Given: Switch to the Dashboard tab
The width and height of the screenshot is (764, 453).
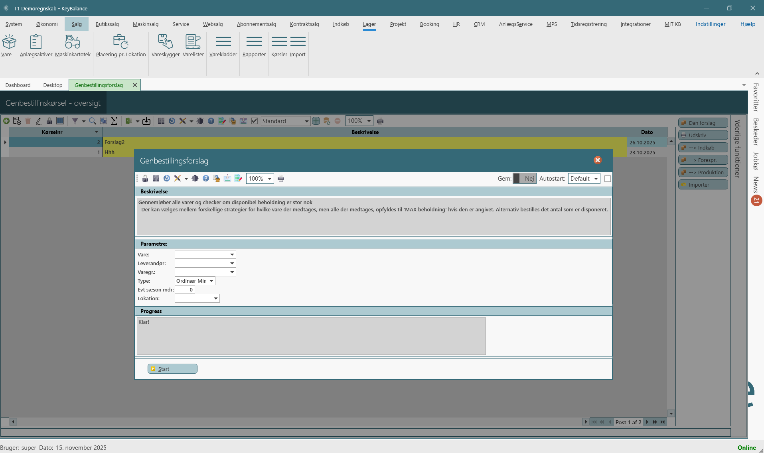Looking at the screenshot, I should click(x=18, y=85).
